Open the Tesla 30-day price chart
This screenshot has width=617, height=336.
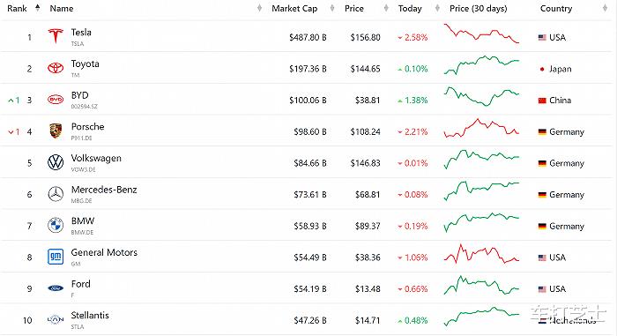click(481, 34)
